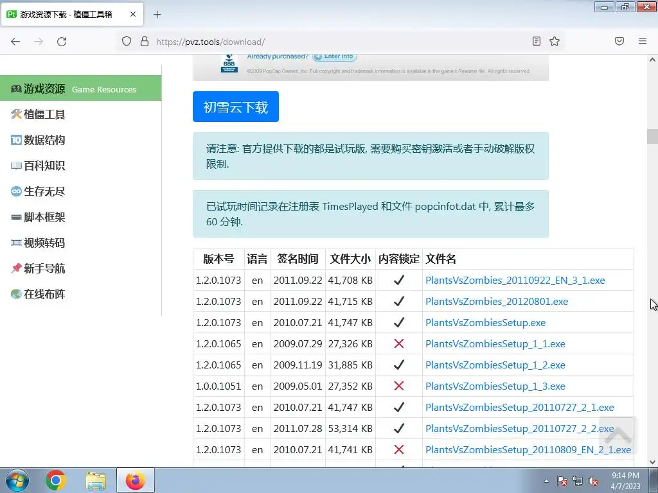This screenshot has height=493, width=658.
Task: Click the 版本号 column header
Action: tap(218, 259)
